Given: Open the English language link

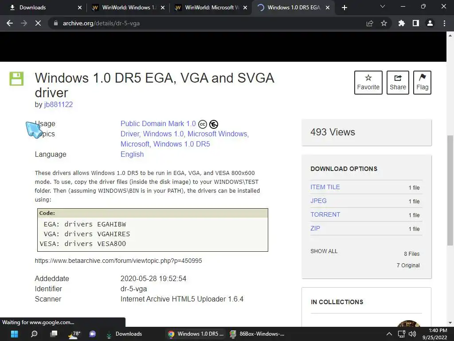Looking at the screenshot, I should (x=132, y=154).
